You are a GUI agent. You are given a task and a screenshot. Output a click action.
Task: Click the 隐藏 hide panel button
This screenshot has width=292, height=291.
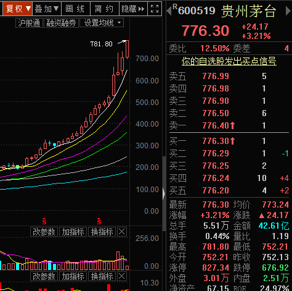133,9
